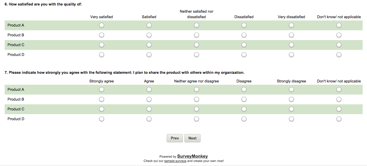Select Very satisfied for Product D quality
Viewport: 367px width, 166px height.
[x=102, y=55]
